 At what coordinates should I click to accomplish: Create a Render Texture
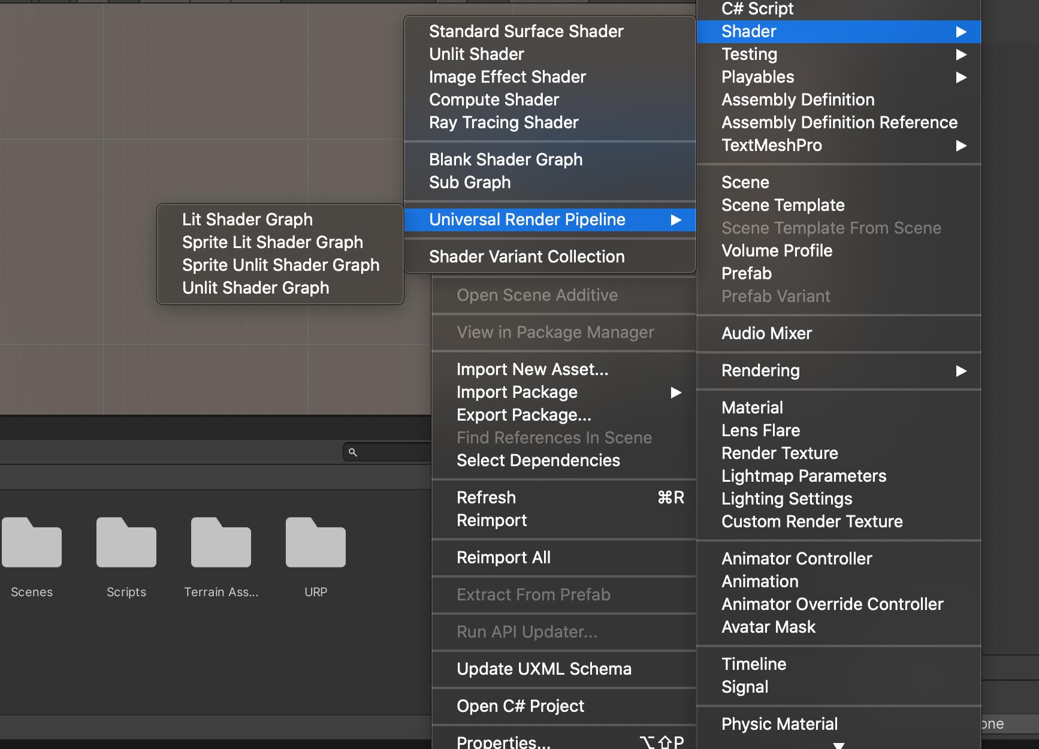point(839,454)
